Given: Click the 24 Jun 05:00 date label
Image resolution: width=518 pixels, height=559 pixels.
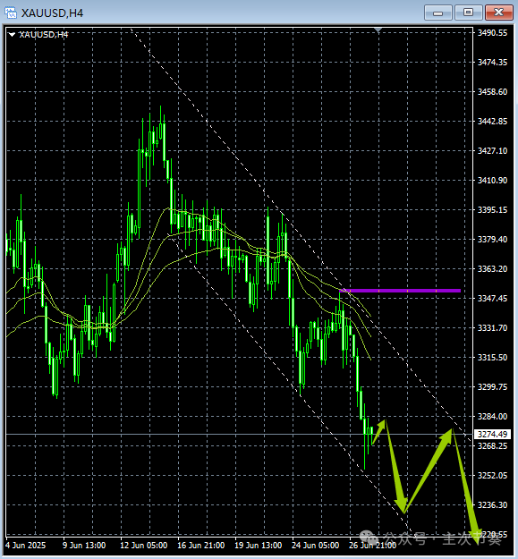Looking at the screenshot, I should point(315,546).
